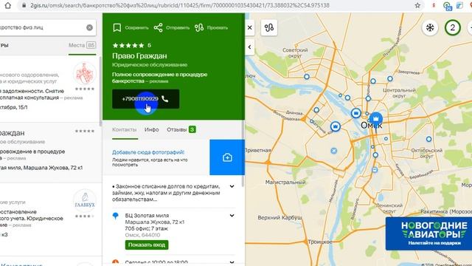This screenshot has width=472, height=266.
Task: Click the phone handset icon
Action: click(165, 98)
